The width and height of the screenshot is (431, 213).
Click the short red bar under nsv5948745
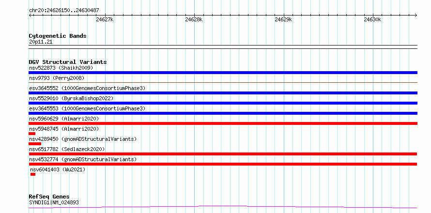coord(32,134)
